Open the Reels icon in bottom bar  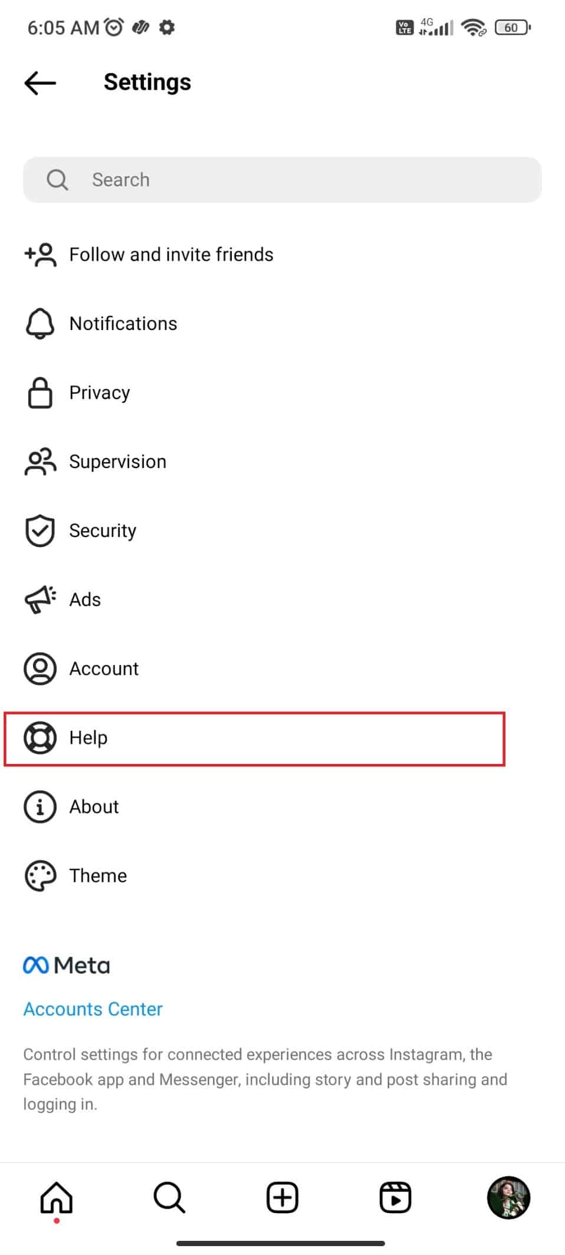click(x=395, y=1197)
